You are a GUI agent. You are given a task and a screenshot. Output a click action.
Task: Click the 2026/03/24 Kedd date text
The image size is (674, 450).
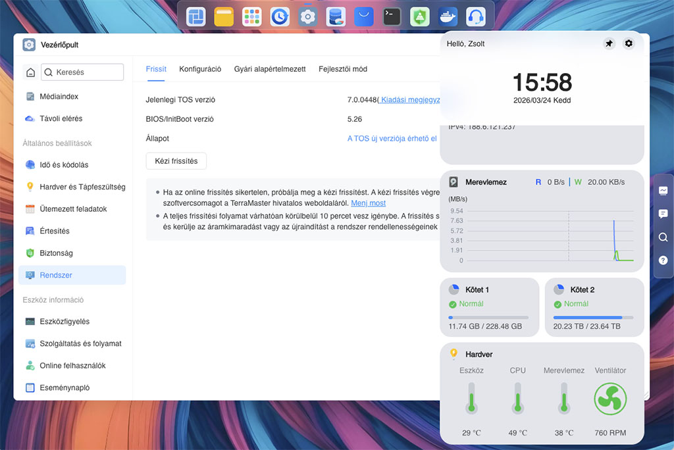(542, 100)
